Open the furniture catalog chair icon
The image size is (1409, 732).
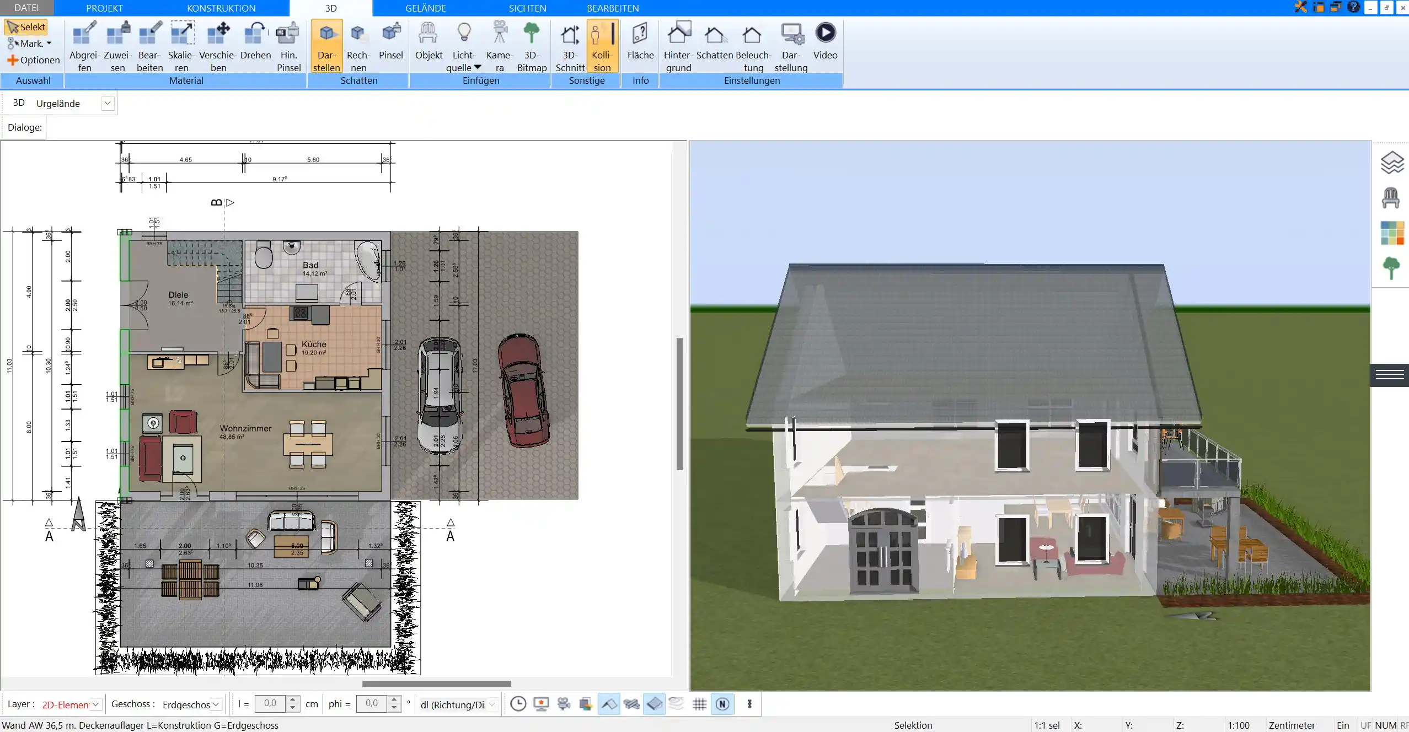tap(1391, 198)
